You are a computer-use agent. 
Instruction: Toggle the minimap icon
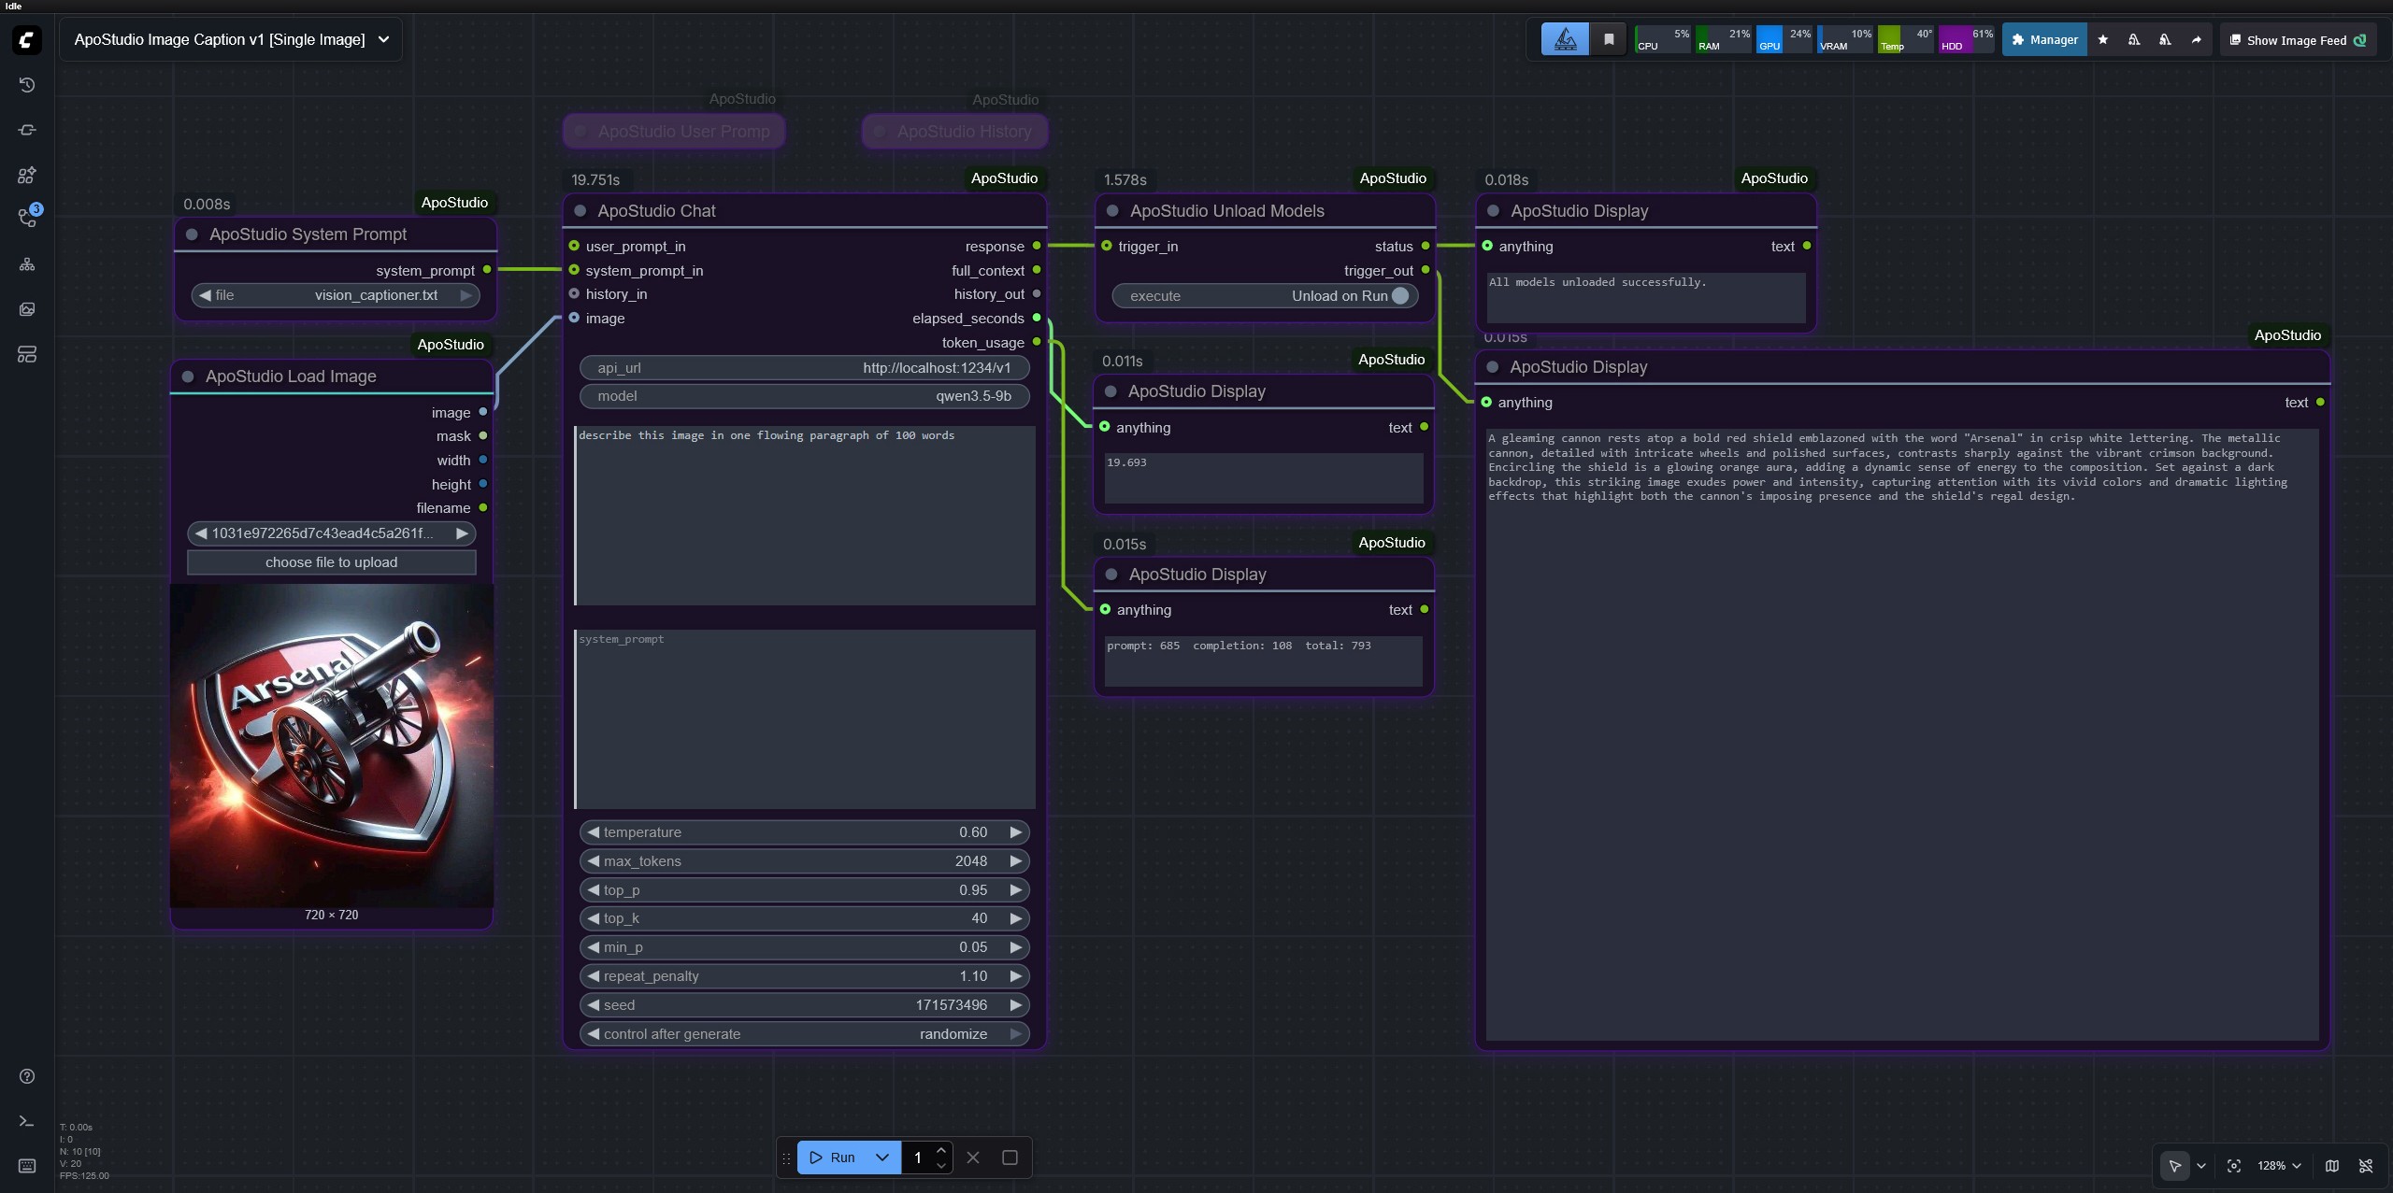point(2332,1166)
